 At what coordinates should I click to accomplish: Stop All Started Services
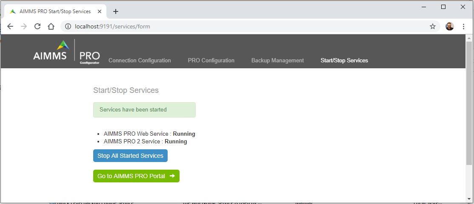[130, 156]
